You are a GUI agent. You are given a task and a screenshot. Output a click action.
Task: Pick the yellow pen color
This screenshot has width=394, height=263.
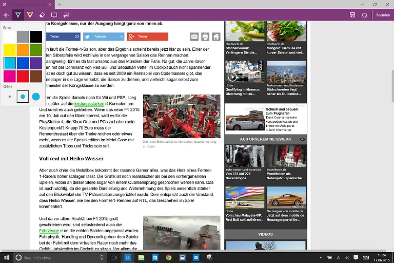pos(9,50)
